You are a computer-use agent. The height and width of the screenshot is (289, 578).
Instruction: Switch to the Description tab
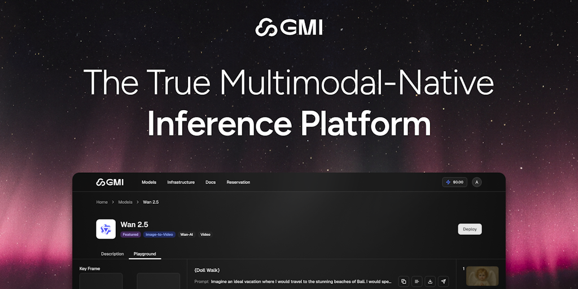coord(112,253)
